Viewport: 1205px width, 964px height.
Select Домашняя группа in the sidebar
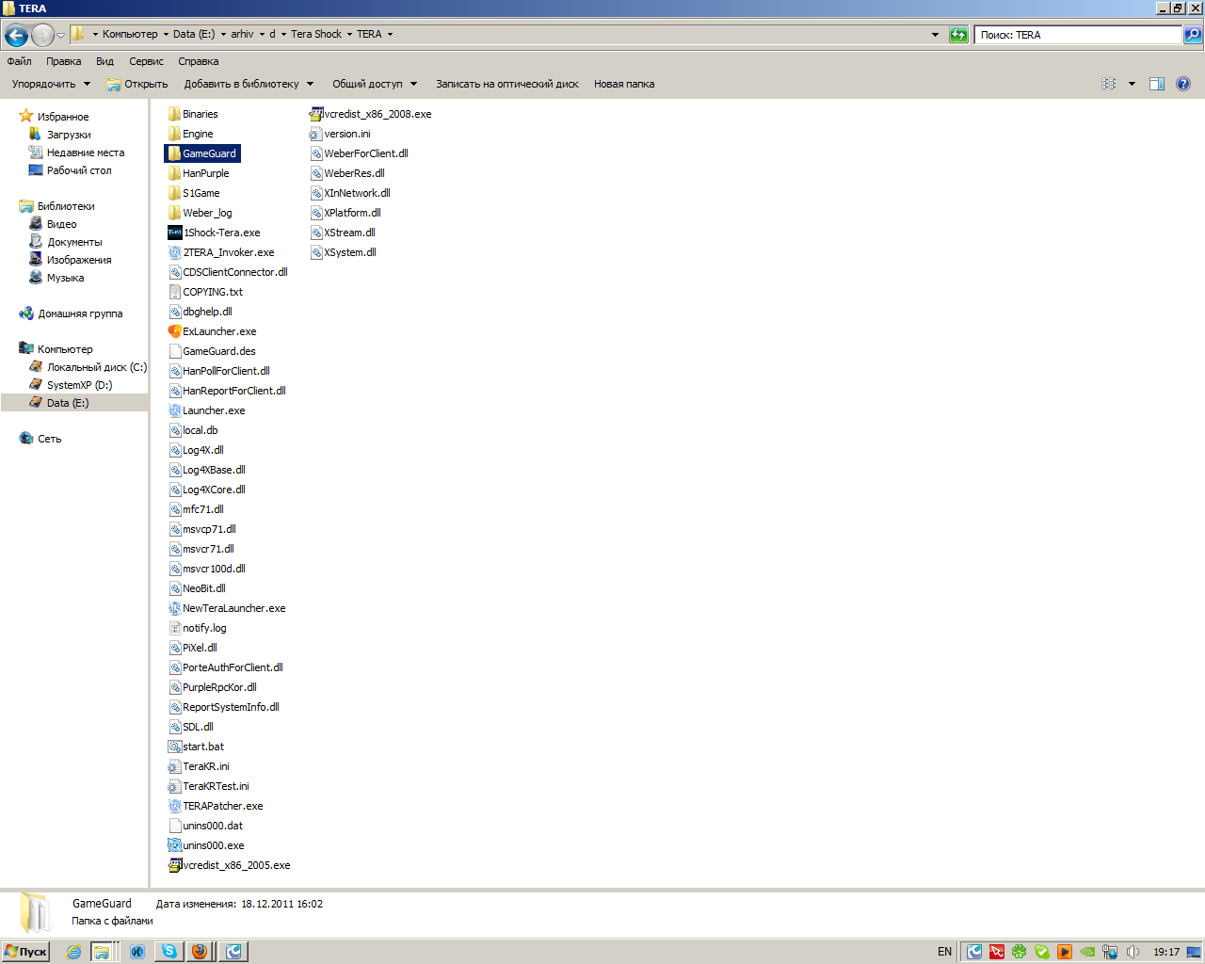pyautogui.click(x=80, y=313)
